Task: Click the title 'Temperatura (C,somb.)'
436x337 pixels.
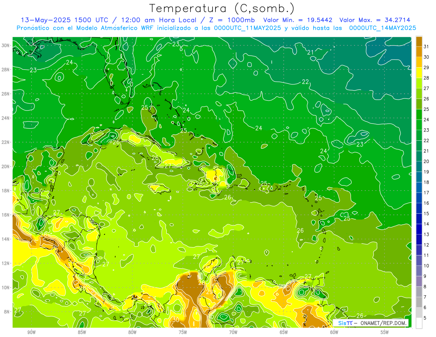Action: pyautogui.click(x=222, y=8)
